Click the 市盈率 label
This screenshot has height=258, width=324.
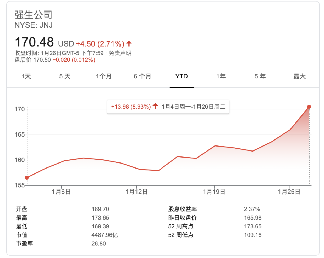coord(24,244)
